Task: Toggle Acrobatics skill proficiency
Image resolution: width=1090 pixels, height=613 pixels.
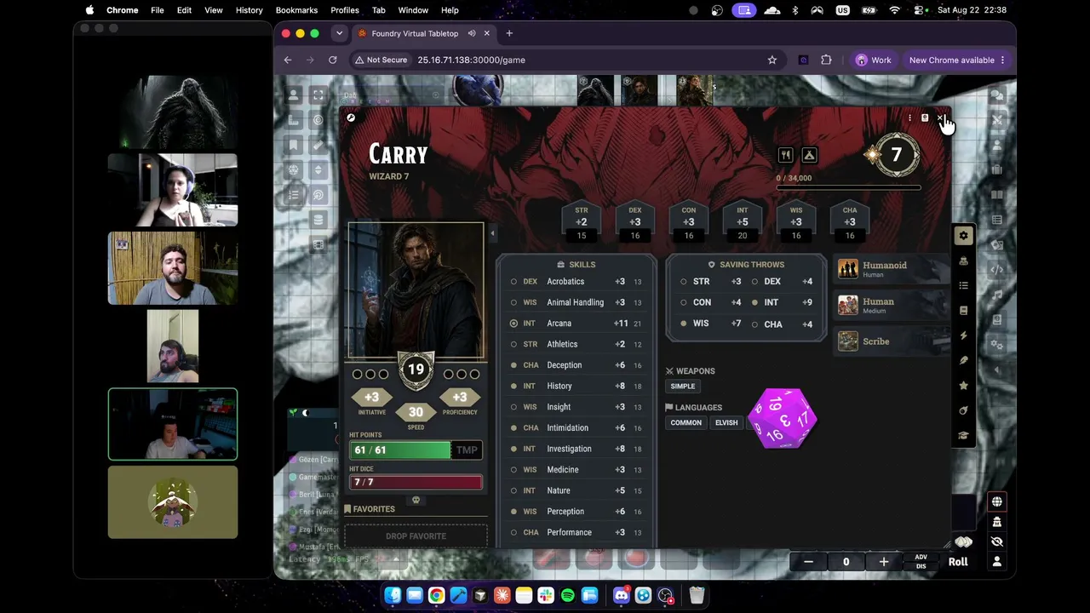Action: coord(513,282)
